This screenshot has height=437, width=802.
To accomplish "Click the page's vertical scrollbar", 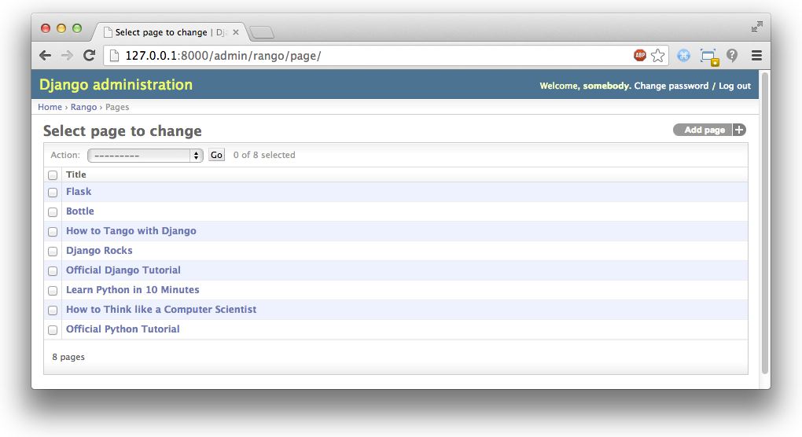I will pyautogui.click(x=765, y=223).
